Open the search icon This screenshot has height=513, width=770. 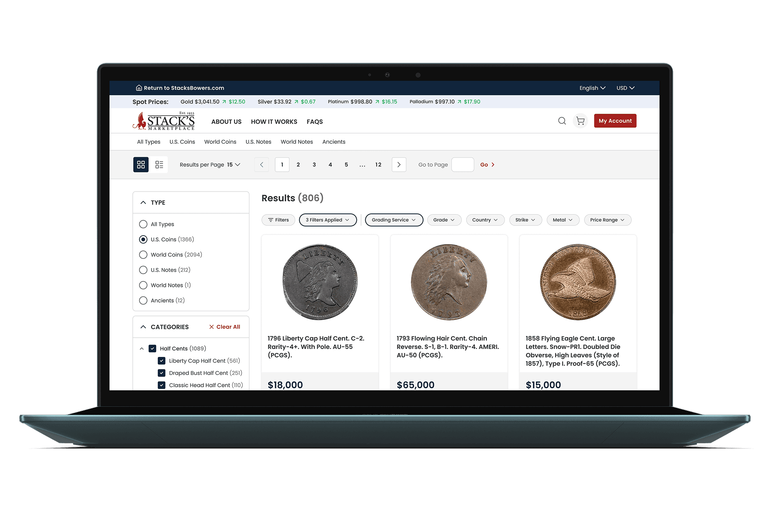pyautogui.click(x=562, y=121)
